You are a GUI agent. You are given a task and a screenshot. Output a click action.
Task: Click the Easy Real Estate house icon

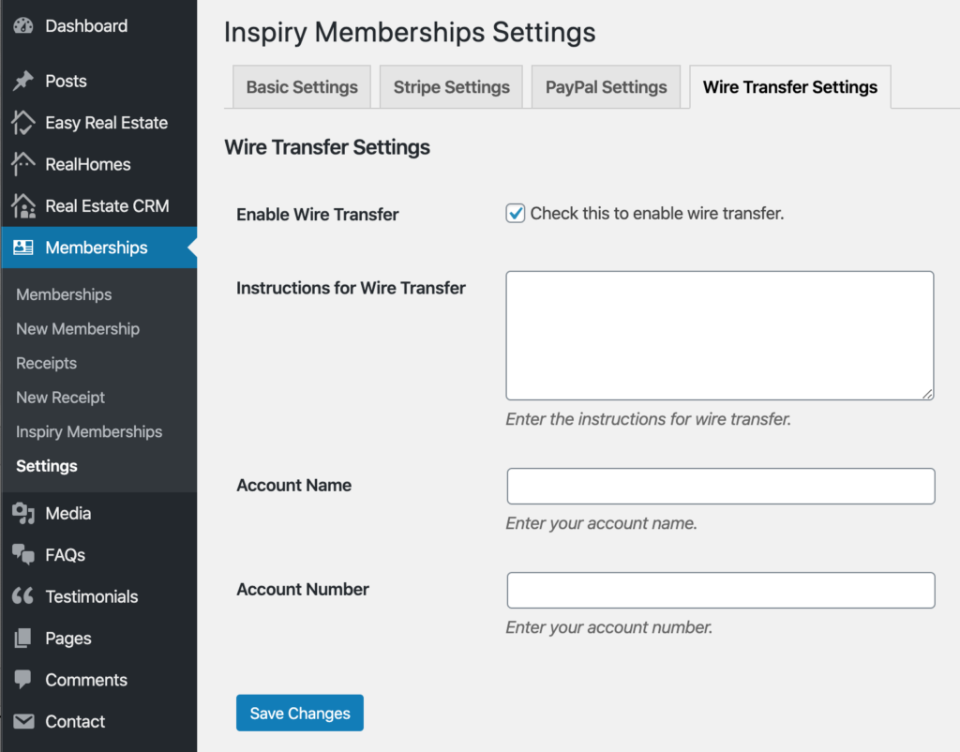tap(23, 123)
